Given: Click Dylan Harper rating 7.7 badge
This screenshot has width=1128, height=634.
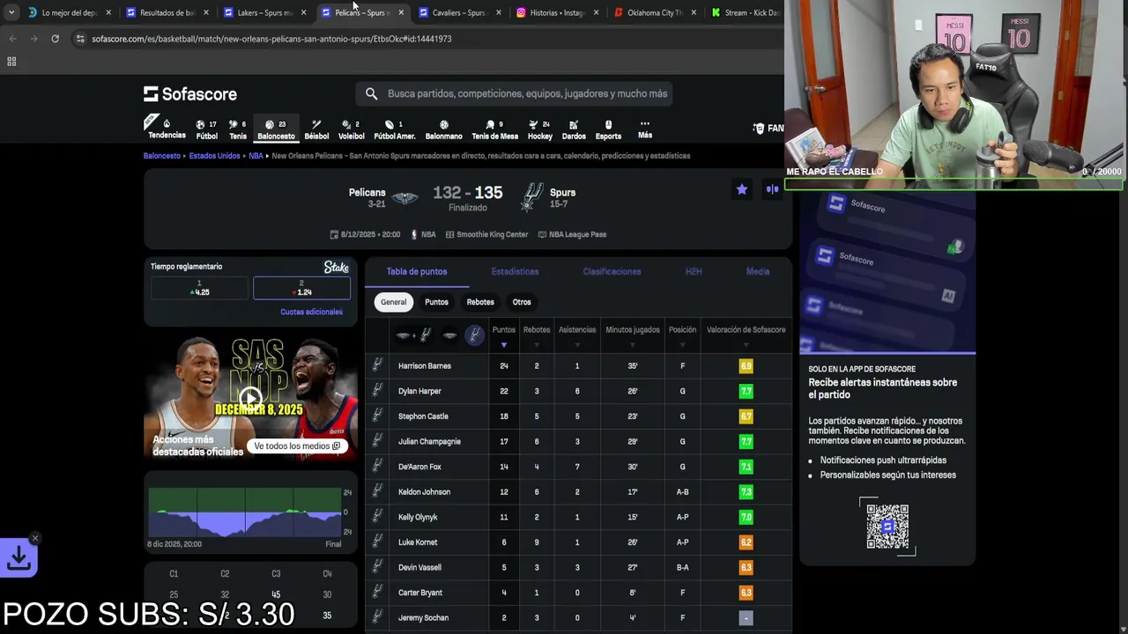Looking at the screenshot, I should [x=746, y=391].
